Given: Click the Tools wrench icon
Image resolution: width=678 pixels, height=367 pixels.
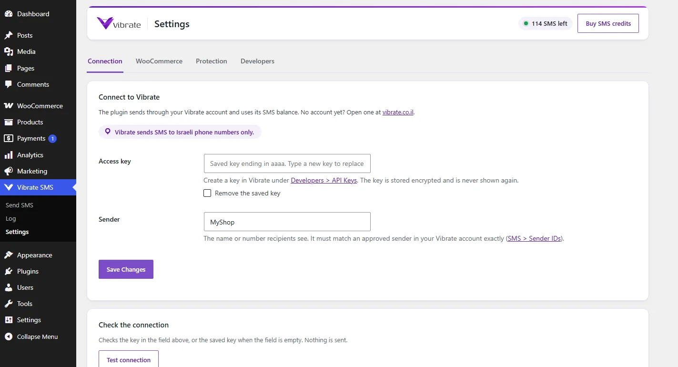Looking at the screenshot, I should coord(9,304).
